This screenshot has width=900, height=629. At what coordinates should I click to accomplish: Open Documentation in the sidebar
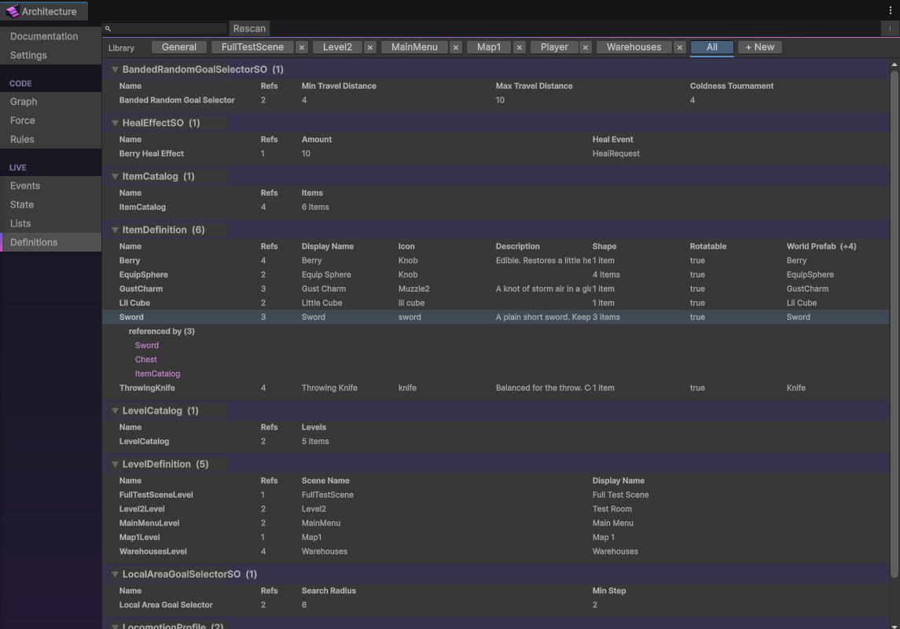coord(50,36)
